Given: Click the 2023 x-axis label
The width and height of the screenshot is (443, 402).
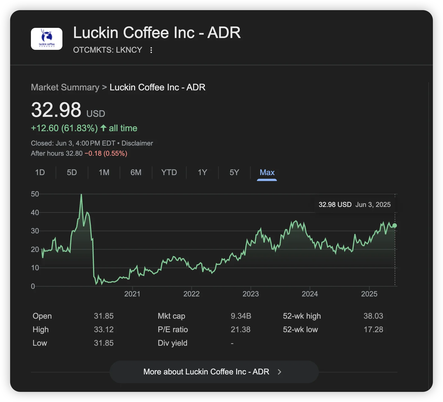Looking at the screenshot, I should click(x=251, y=294).
